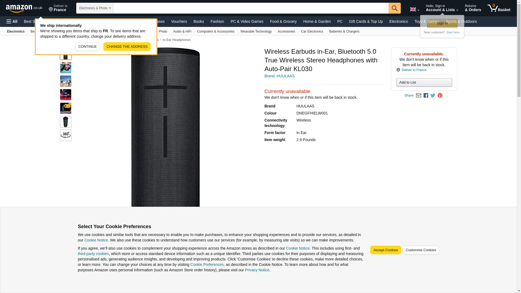Click the magnifying glass search button

tap(394, 8)
